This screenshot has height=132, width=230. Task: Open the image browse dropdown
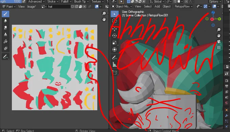click(x=44, y=7)
